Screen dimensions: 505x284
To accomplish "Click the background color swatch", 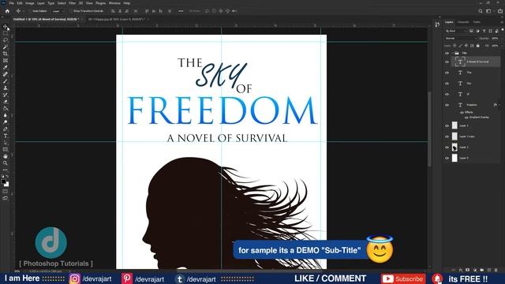I will (7, 185).
